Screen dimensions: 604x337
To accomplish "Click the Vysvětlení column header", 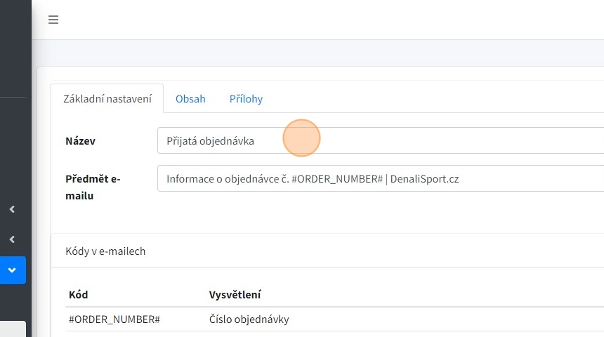I will coord(235,294).
